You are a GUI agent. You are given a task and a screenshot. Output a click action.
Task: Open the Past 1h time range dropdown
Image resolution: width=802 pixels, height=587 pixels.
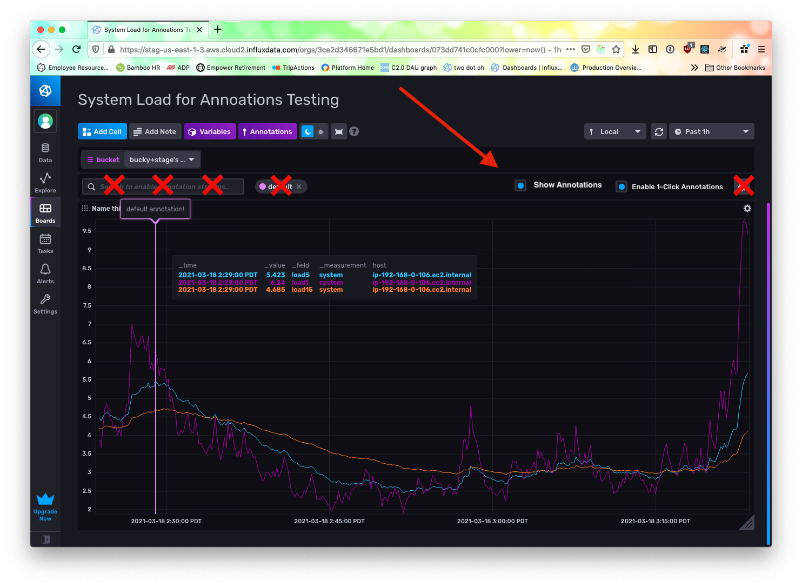point(711,131)
